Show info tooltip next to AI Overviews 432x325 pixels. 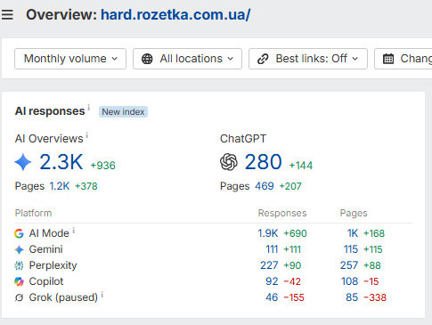tap(87, 135)
